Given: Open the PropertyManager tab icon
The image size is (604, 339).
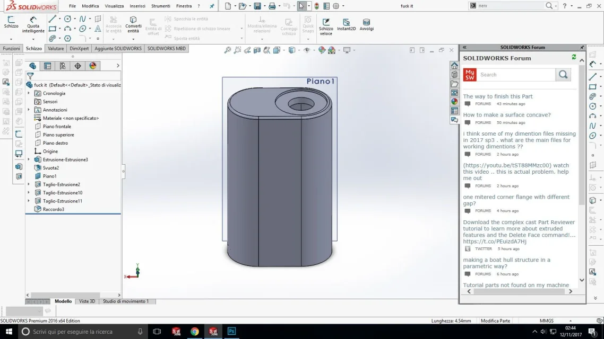Looking at the screenshot, I should 48,66.
